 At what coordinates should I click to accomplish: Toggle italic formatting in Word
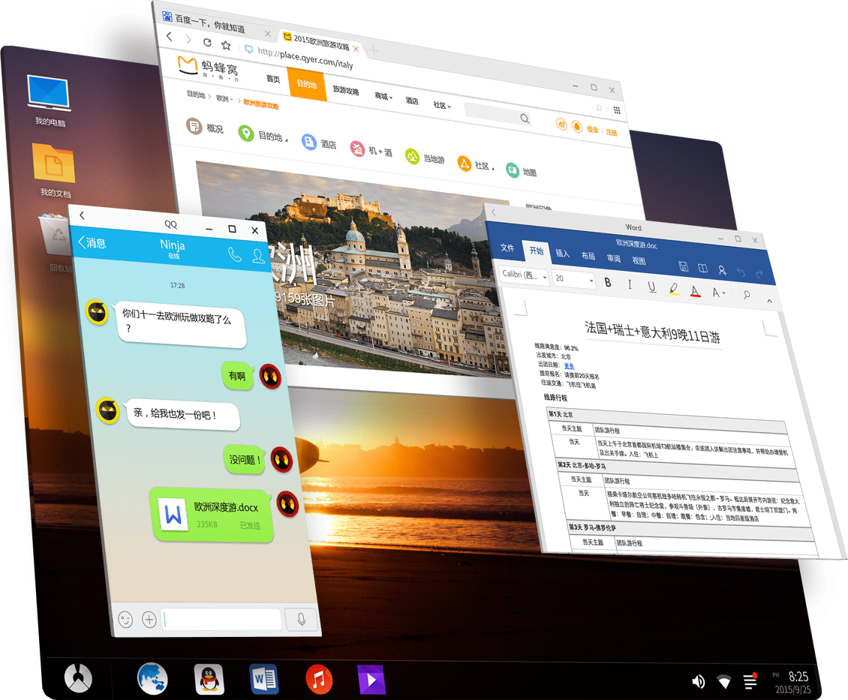click(630, 284)
